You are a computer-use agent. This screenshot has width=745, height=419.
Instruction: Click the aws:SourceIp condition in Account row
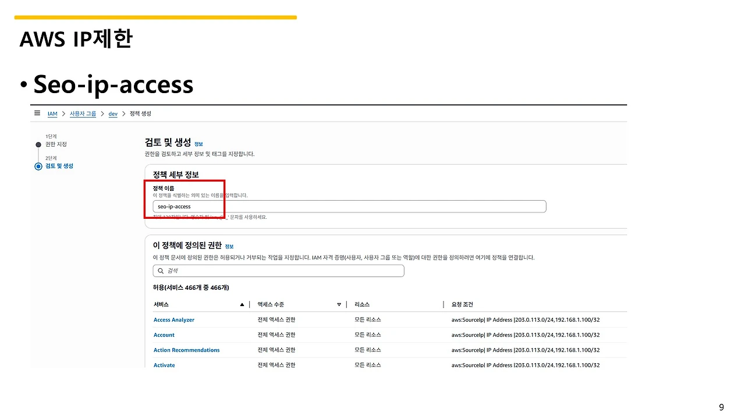tap(526, 335)
